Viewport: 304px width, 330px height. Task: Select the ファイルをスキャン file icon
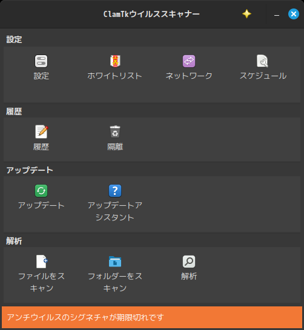[x=41, y=262]
